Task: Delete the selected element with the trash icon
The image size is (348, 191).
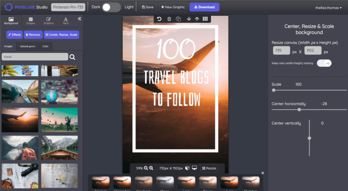Action: [169, 19]
